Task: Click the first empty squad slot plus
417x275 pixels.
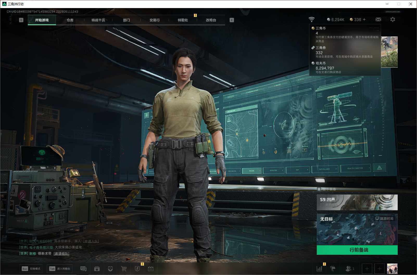Action: point(367,268)
